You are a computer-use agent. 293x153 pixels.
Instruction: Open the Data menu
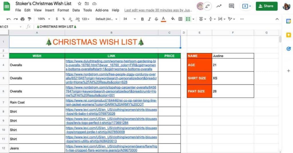pos(76,10)
